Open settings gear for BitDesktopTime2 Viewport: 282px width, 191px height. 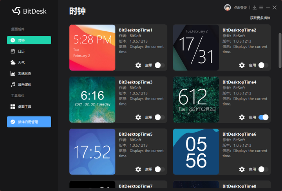(x=242, y=65)
